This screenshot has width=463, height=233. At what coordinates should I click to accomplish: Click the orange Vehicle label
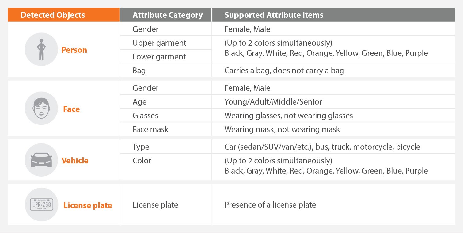pyautogui.click(x=75, y=161)
